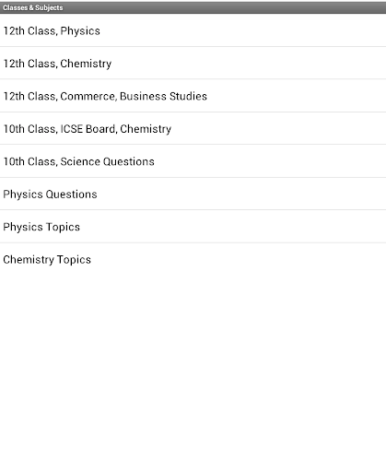Select Chemistry Topics at list bottom

[193, 259]
